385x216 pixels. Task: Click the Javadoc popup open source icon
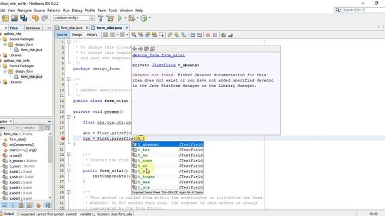[152, 49]
